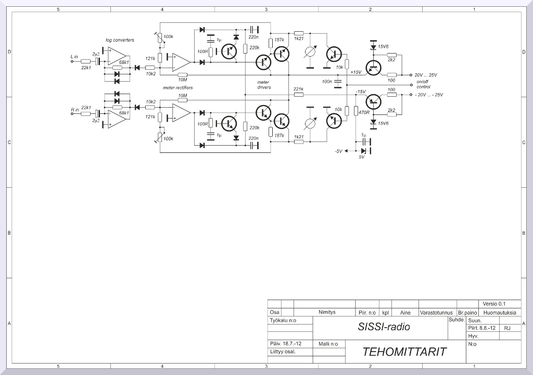Select the R in log converter op-amp triangle
The height and width of the screenshot is (375, 533).
(118, 119)
